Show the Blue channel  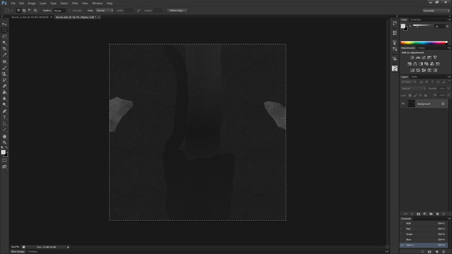[x=402, y=240]
